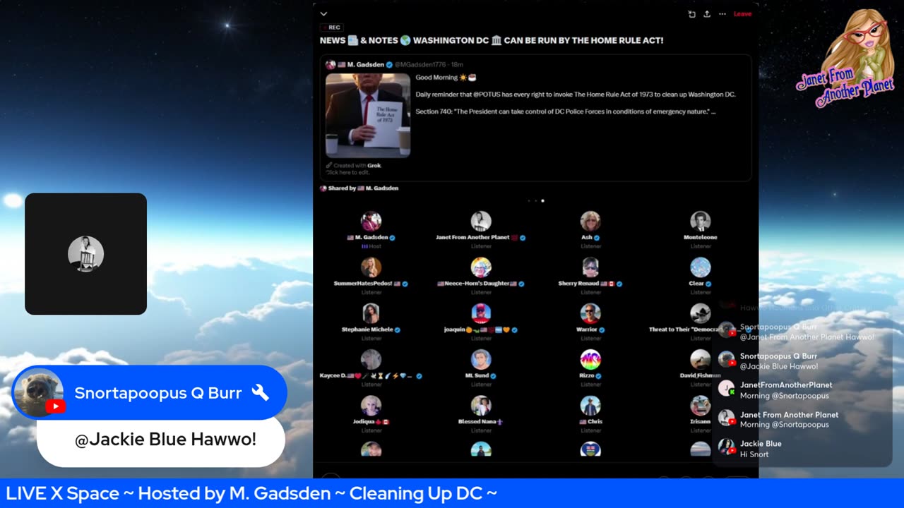This screenshot has height=508, width=904.
Task: Open David Fishman listener avatar
Action: pos(701,360)
